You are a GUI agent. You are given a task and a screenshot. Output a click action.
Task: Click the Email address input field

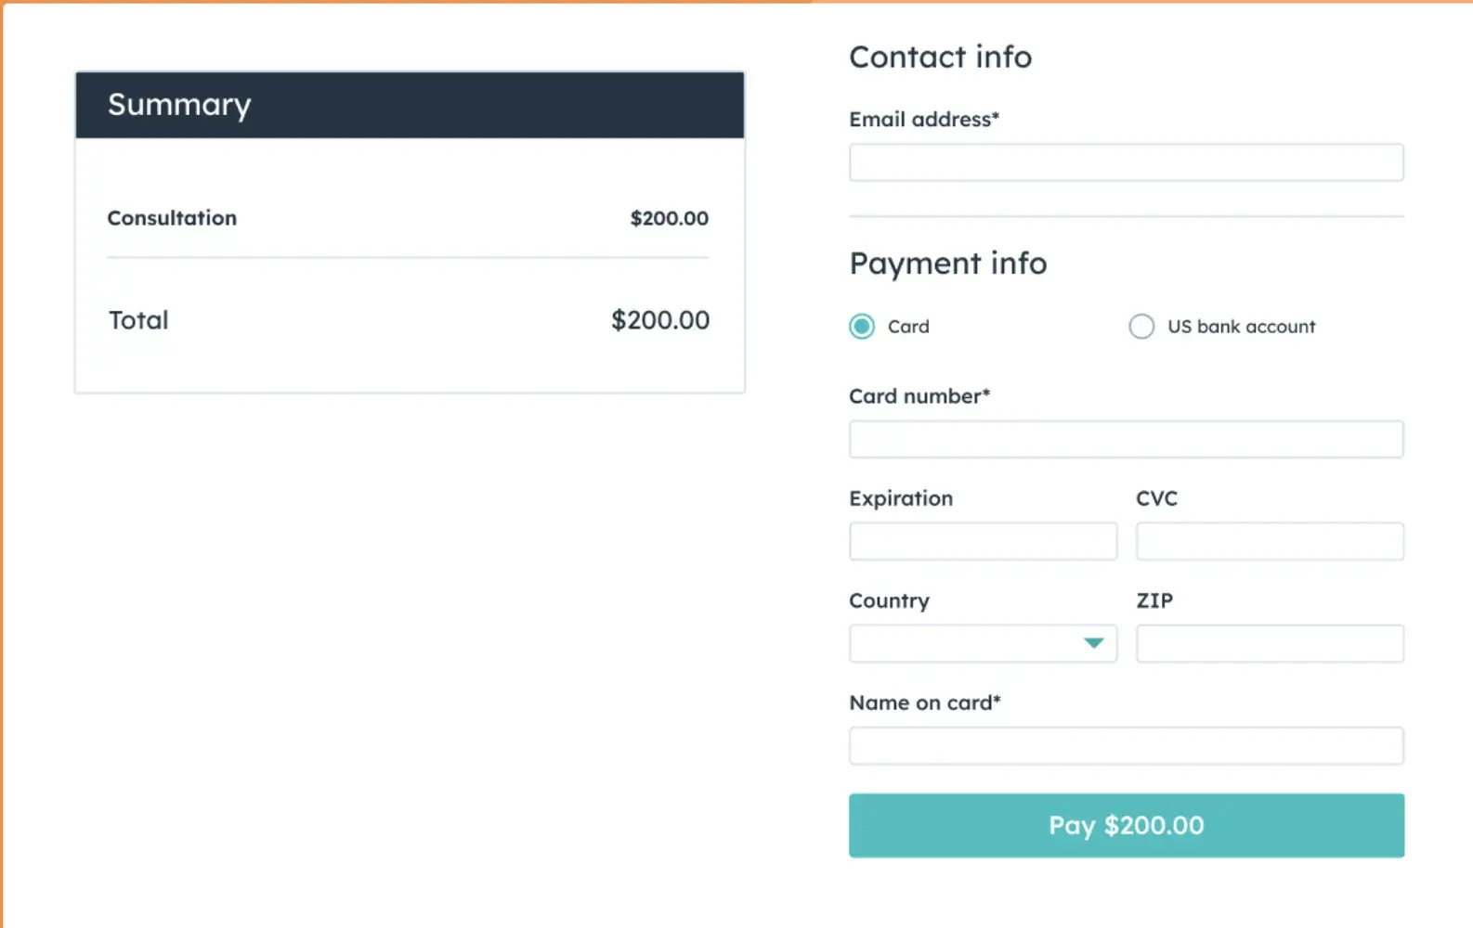1126,162
